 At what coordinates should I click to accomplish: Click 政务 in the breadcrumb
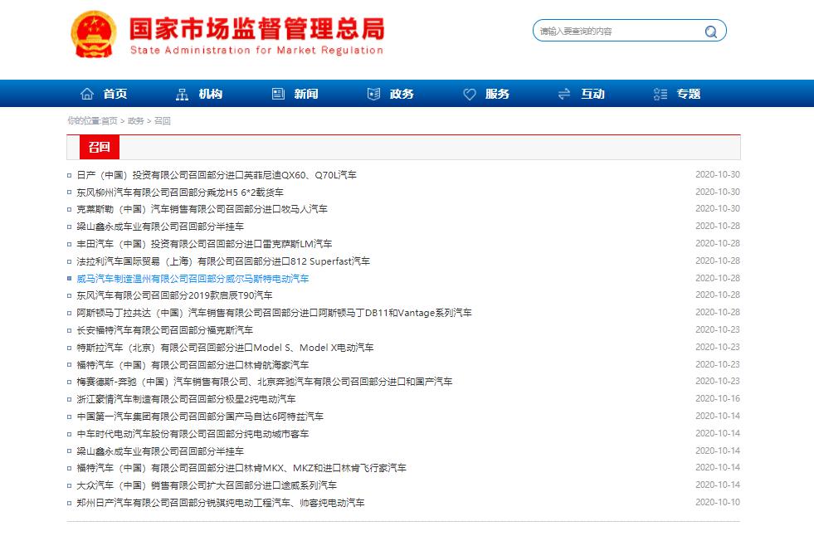(135, 121)
